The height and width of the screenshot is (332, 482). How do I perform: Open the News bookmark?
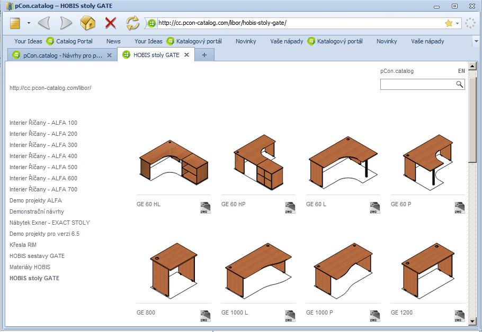[x=113, y=41]
